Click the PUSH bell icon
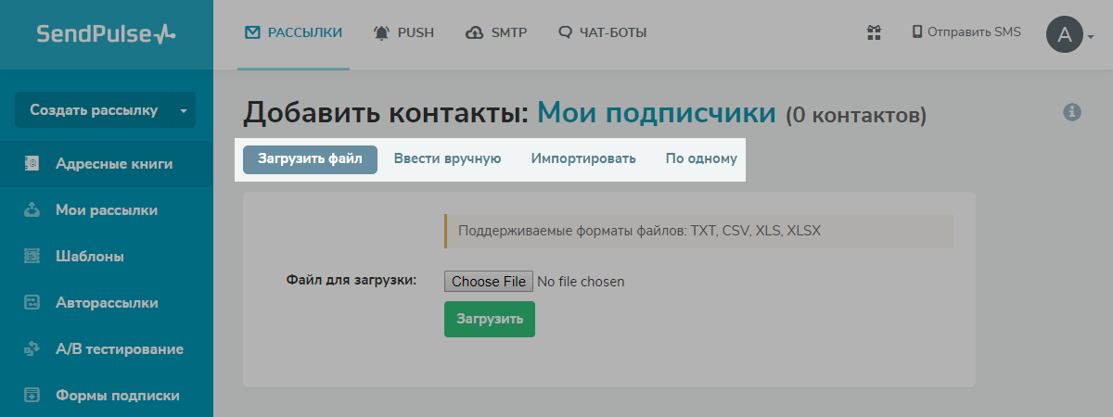 (381, 32)
